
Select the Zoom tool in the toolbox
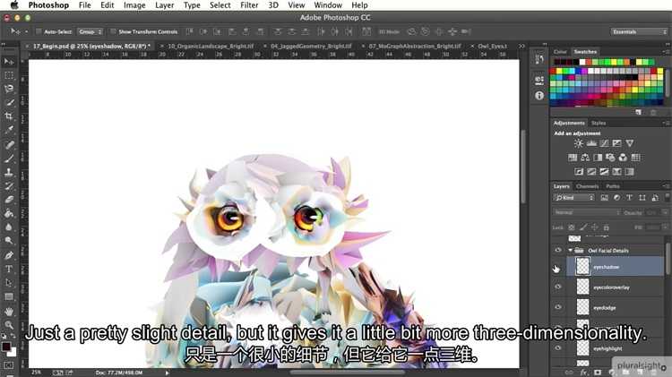(9, 324)
